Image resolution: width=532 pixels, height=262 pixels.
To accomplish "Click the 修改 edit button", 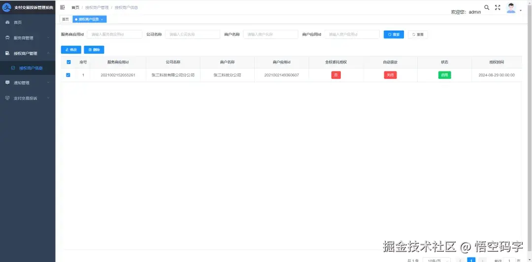I will pos(71,50).
